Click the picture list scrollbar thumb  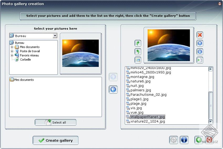coord(210,105)
